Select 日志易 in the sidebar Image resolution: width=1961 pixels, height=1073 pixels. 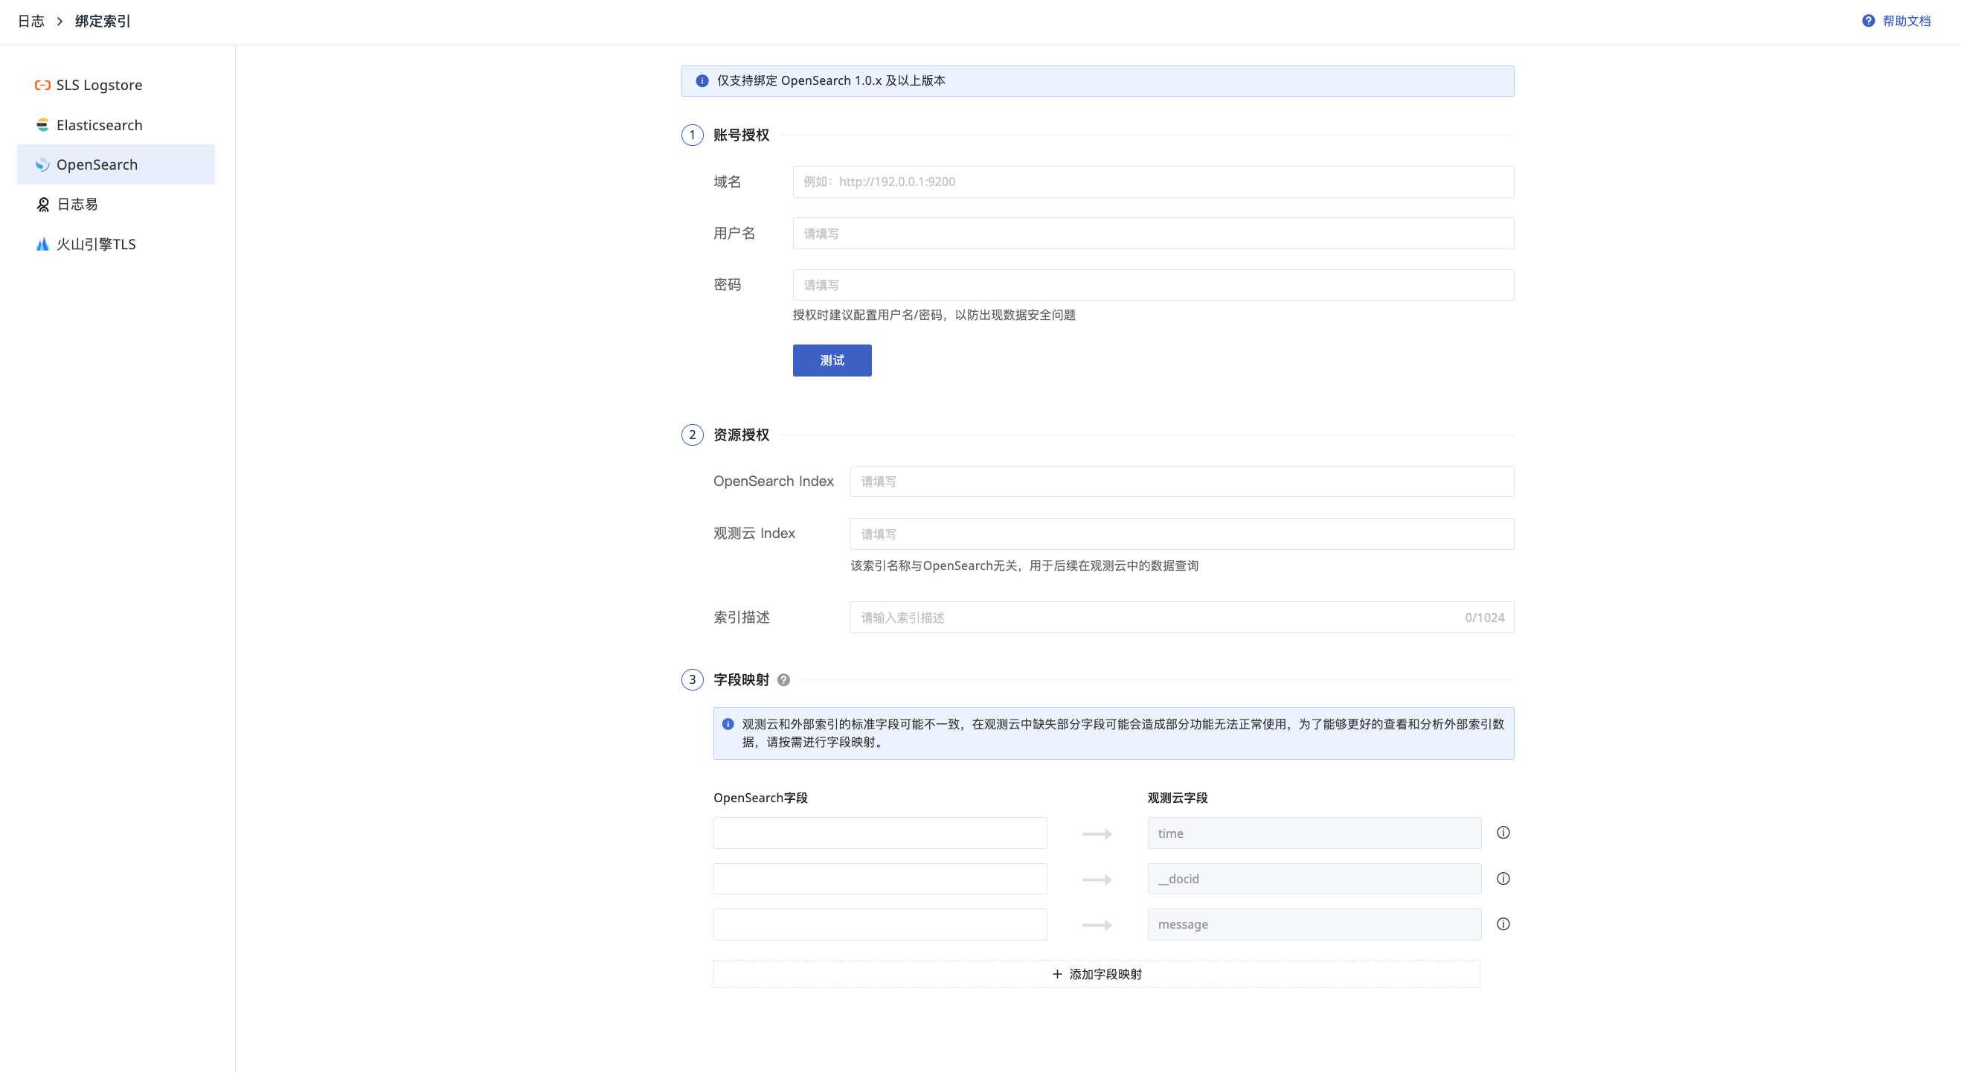tap(77, 204)
